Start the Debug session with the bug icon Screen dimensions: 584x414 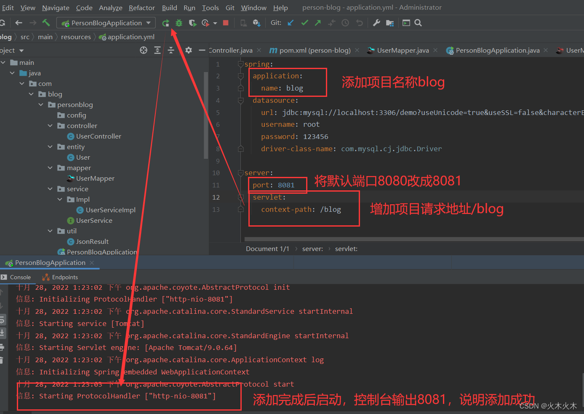point(179,23)
